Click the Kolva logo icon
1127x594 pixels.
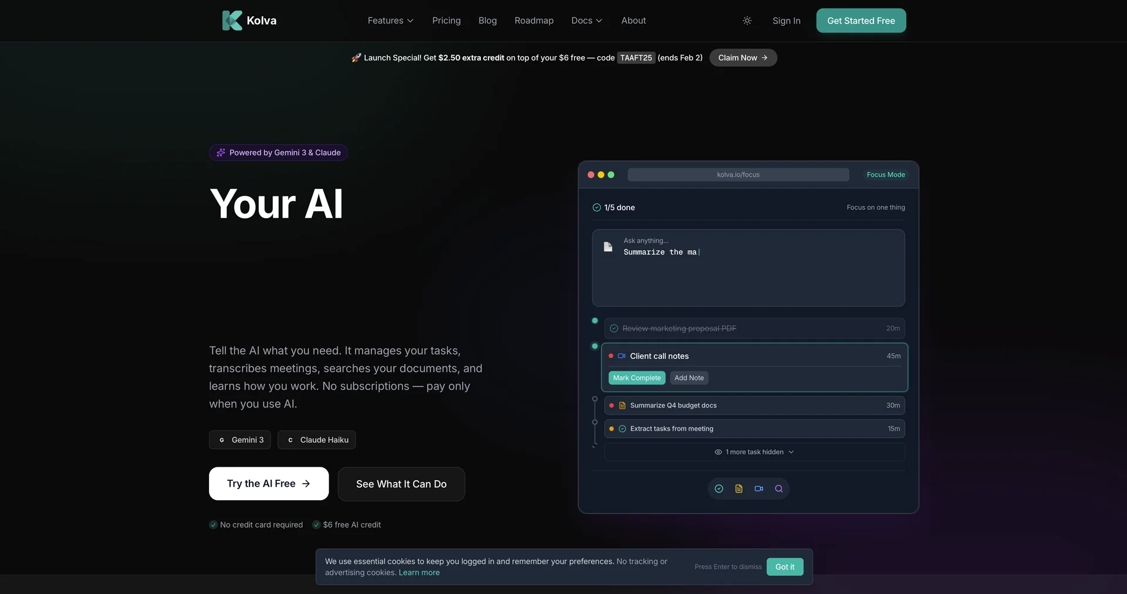coord(232,21)
